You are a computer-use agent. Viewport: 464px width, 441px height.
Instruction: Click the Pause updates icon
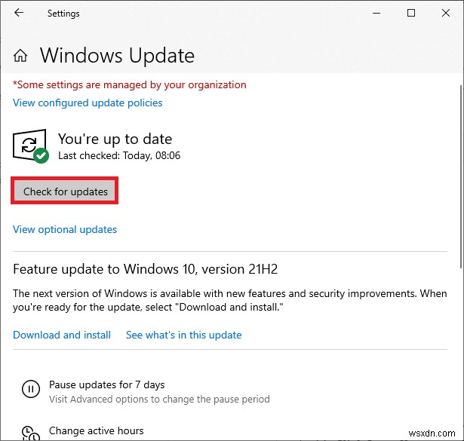coord(31,389)
